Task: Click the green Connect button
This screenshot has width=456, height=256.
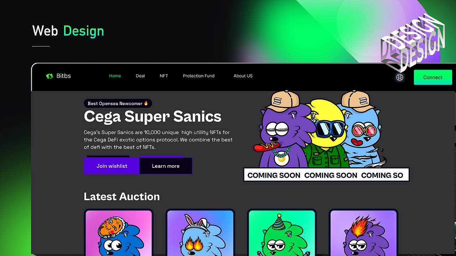Action: tap(433, 77)
